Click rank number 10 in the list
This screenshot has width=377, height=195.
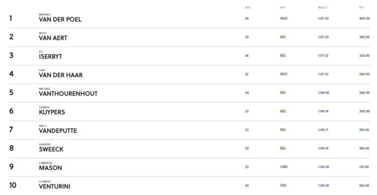13,185
